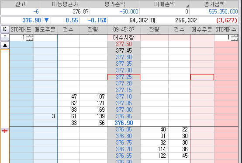Click ask quantity 139 at 376.95
The width and height of the screenshot is (242, 163).
[93, 117]
